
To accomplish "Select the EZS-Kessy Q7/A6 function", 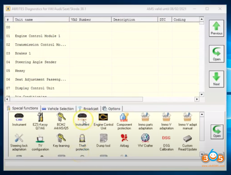I will coord(40,121).
